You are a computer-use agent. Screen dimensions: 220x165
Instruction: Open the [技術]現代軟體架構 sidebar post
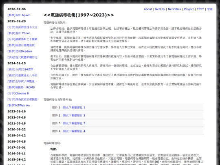pos(22,57)
